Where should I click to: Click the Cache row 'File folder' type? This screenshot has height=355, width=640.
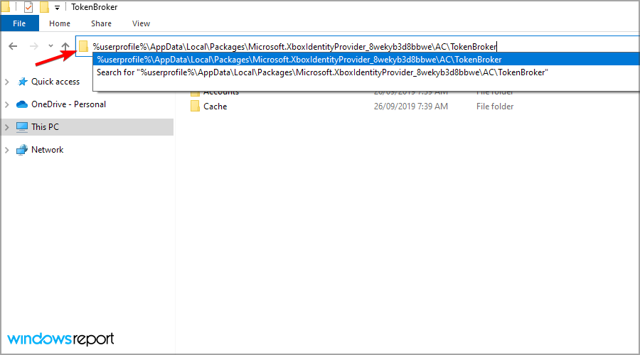tap(495, 106)
